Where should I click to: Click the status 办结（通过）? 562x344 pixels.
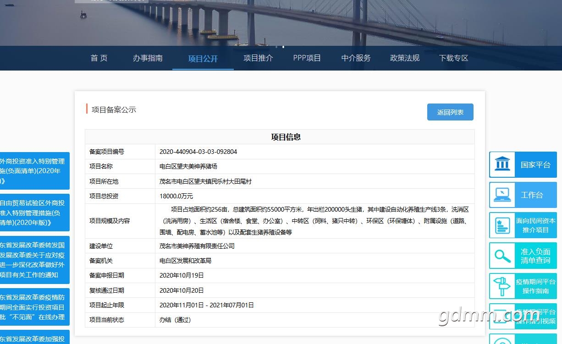coord(175,320)
